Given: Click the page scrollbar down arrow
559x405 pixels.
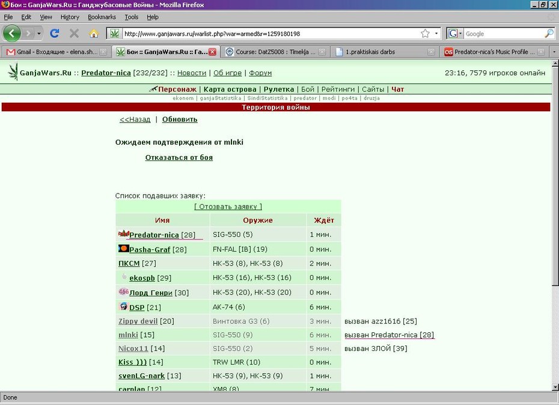Looking at the screenshot, I should pyautogui.click(x=555, y=387).
